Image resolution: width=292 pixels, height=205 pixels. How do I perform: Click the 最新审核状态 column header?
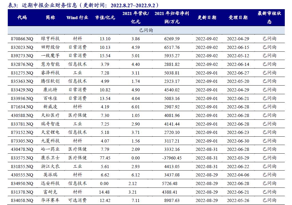click(269, 17)
